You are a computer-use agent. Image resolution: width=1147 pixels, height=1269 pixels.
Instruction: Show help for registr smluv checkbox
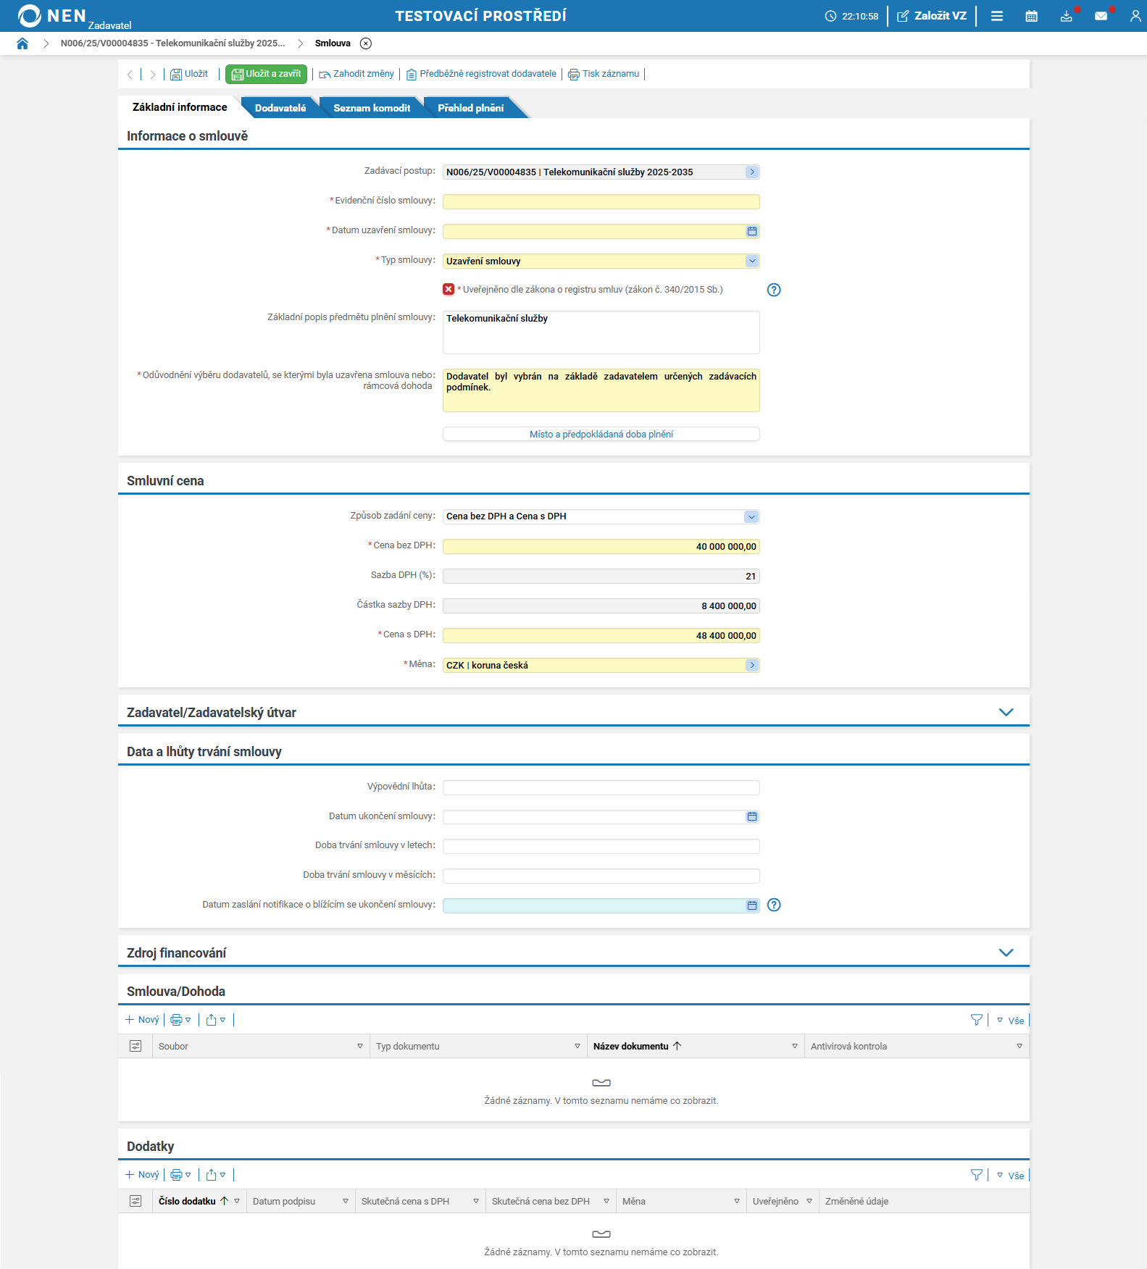click(774, 290)
